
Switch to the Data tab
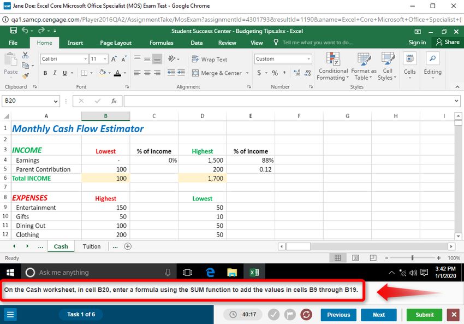[197, 43]
